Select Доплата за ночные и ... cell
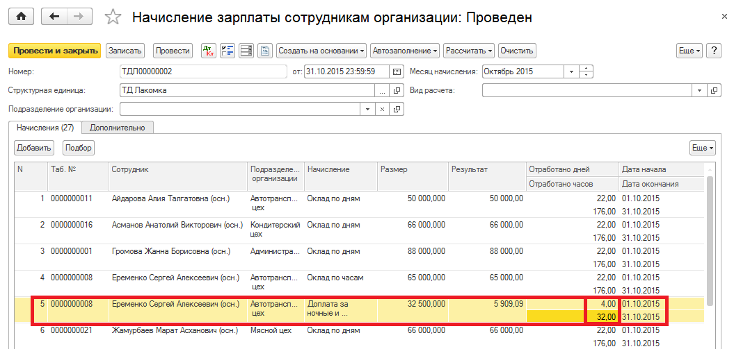This screenshot has height=349, width=734. tap(341, 309)
